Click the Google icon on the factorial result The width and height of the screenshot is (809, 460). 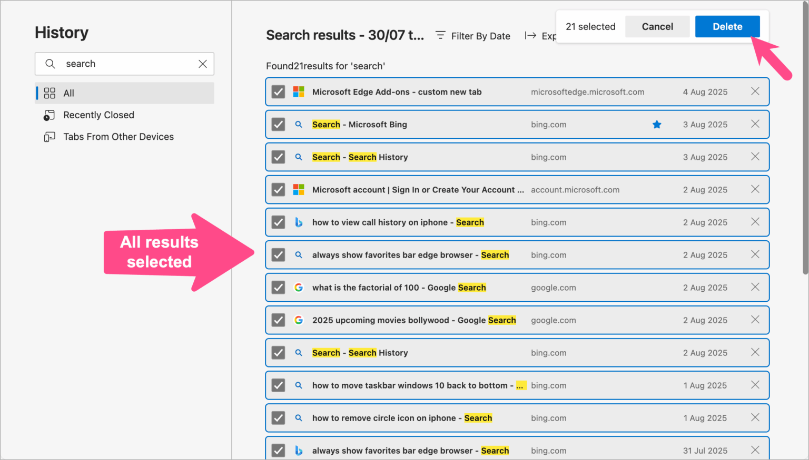click(x=299, y=288)
